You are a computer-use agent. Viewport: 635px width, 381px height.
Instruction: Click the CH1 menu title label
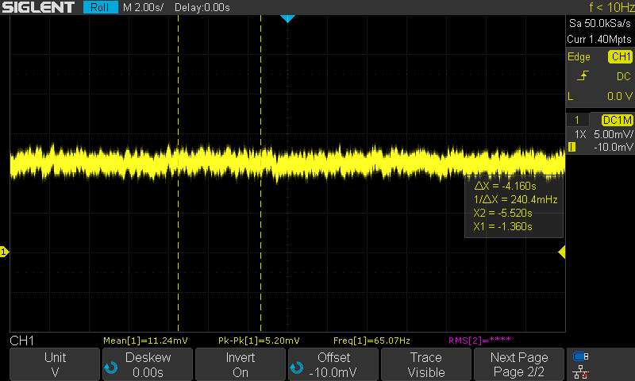tap(22, 341)
